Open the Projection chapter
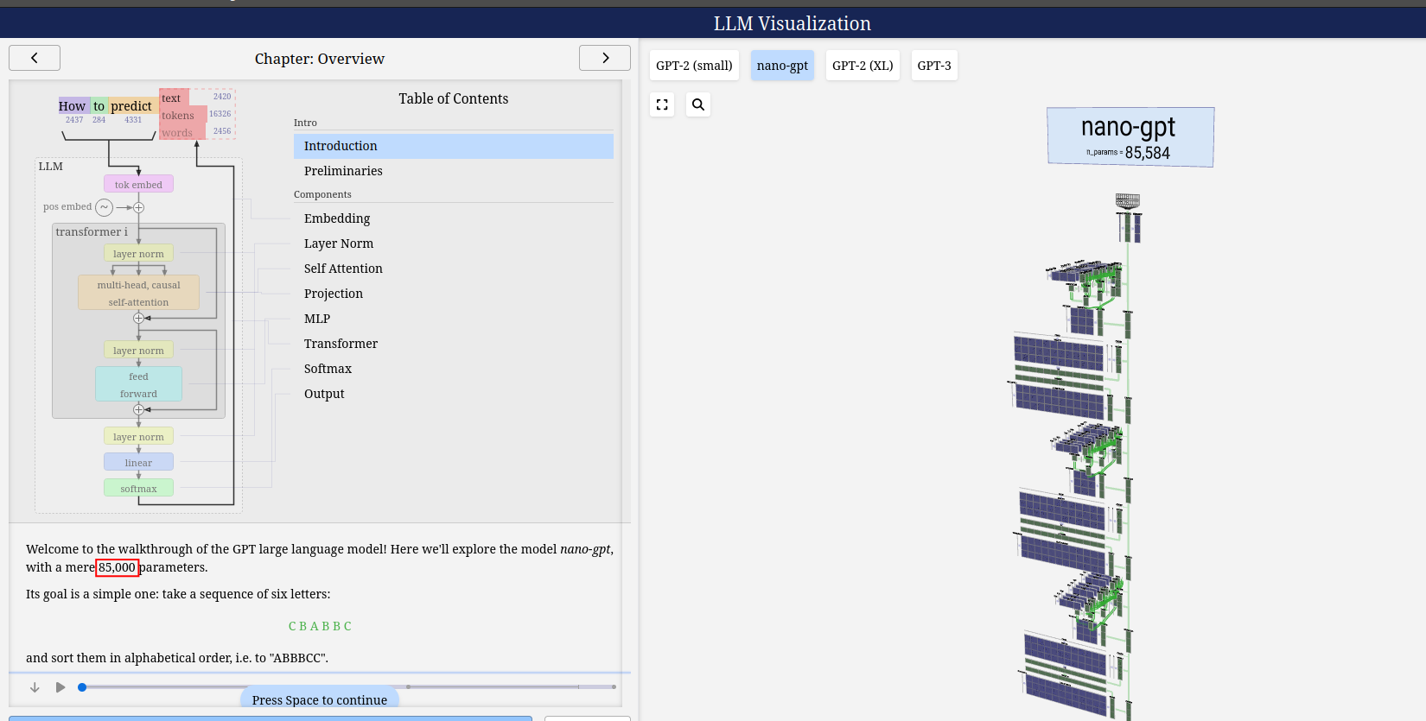This screenshot has width=1426, height=721. click(454, 294)
